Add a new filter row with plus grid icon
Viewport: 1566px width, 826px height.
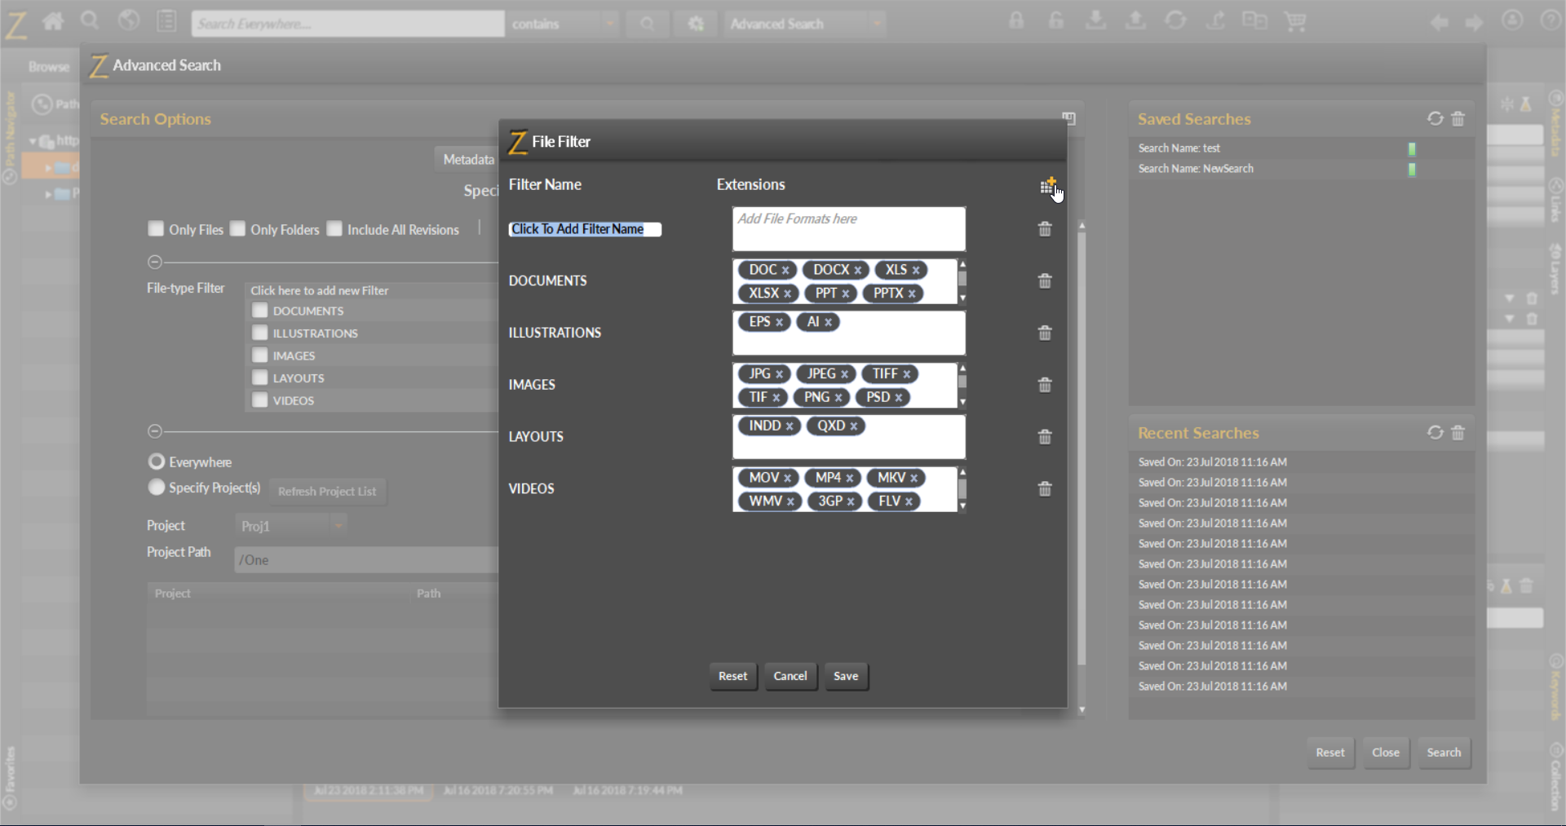click(1048, 186)
